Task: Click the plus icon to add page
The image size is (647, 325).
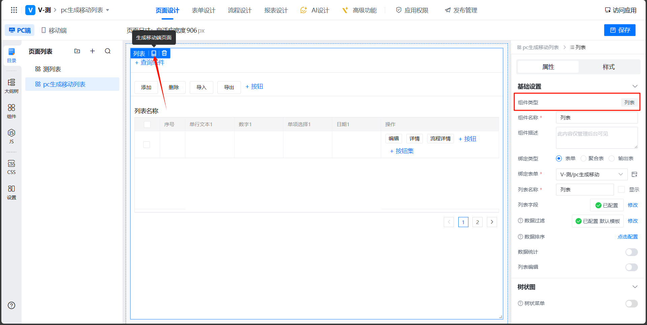Action: [92, 51]
